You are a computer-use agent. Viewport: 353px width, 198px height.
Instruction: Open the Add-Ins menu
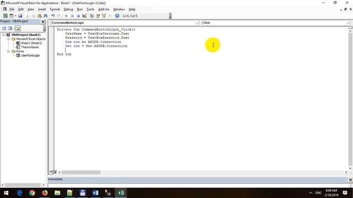(x=104, y=9)
